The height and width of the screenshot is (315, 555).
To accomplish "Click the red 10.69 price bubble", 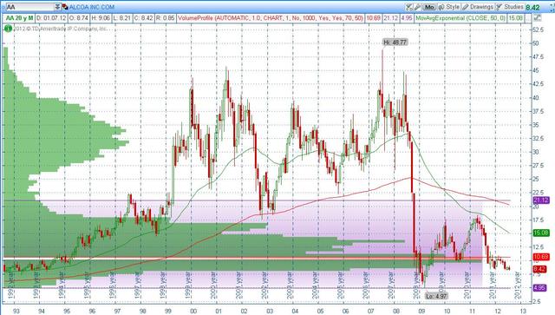I will click(541, 257).
